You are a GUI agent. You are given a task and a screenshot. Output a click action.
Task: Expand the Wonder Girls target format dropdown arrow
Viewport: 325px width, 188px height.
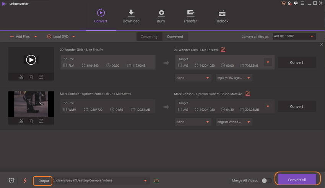coord(268,62)
